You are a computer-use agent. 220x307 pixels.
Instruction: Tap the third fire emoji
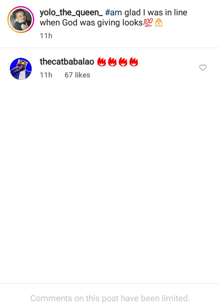coord(123,62)
